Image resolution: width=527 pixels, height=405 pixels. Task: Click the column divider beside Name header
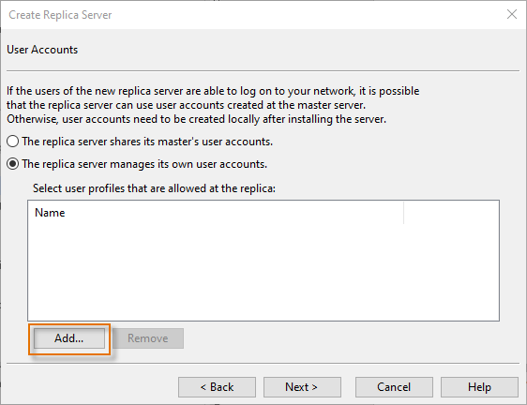pos(403,213)
